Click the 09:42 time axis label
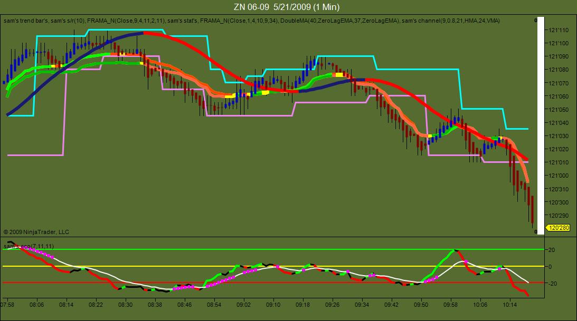This screenshot has width=577, height=321. point(391,305)
